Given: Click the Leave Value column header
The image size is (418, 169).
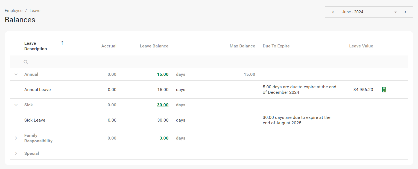Looking at the screenshot, I should click(x=361, y=46).
